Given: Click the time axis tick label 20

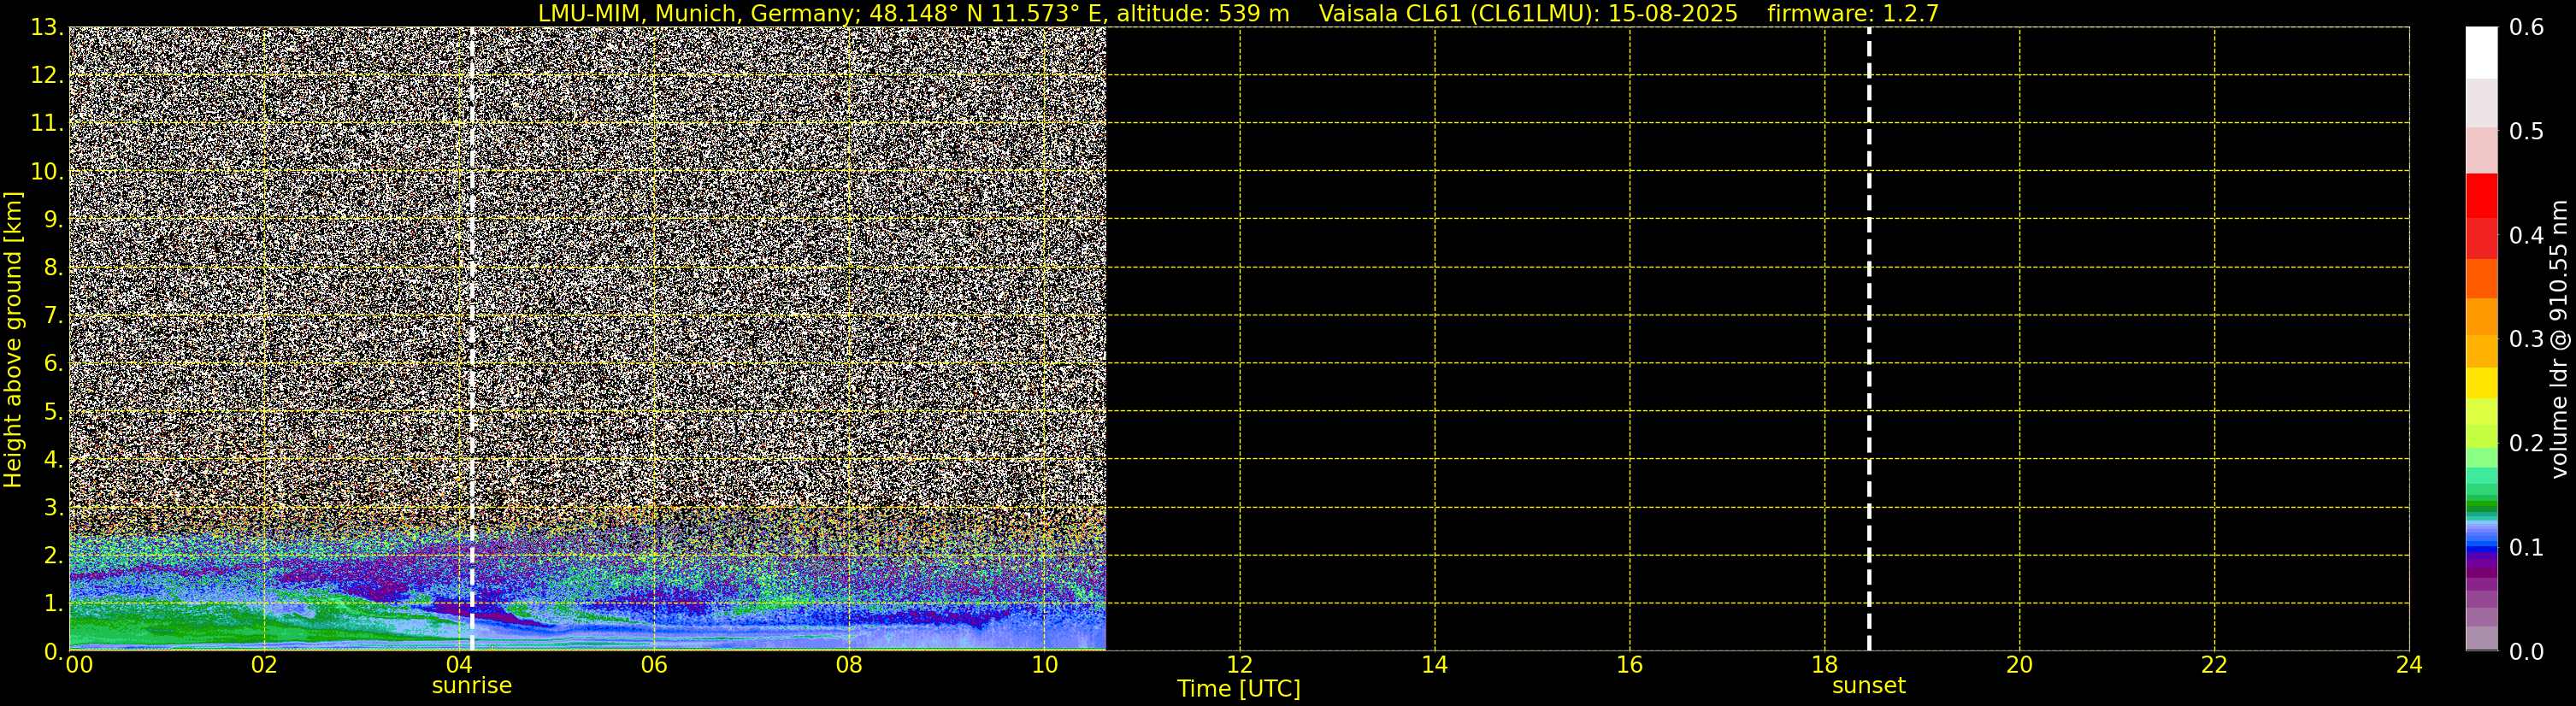Looking at the screenshot, I should tap(2019, 665).
